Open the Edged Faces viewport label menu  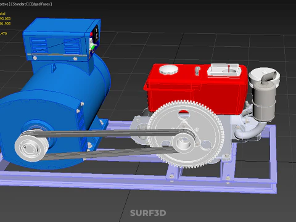pos(41,4)
